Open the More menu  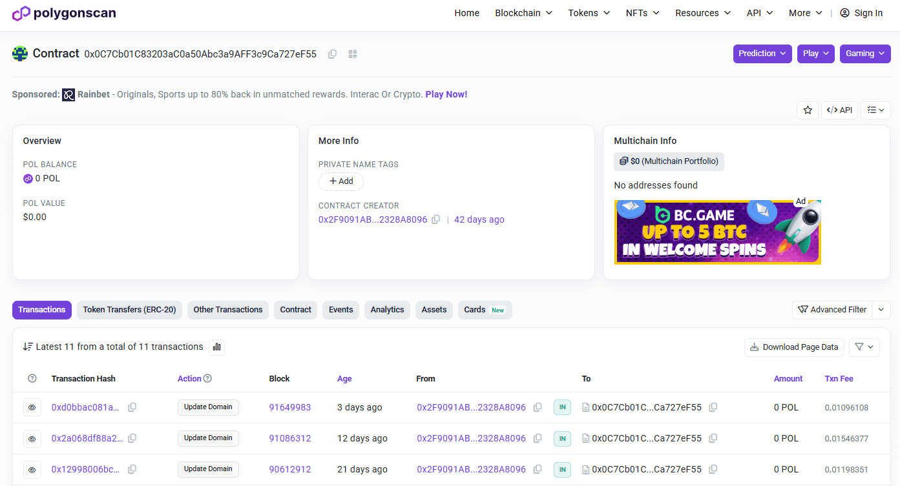click(x=805, y=13)
